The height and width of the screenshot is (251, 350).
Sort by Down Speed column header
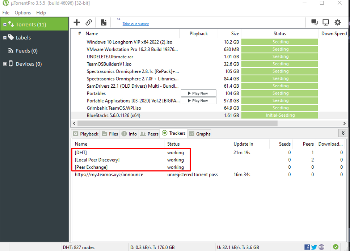[334, 34]
